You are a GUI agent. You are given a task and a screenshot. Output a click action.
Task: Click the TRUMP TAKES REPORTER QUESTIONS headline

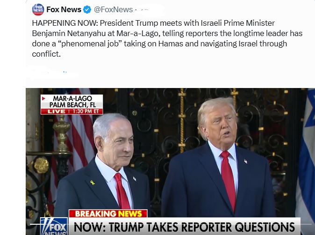[184, 227]
